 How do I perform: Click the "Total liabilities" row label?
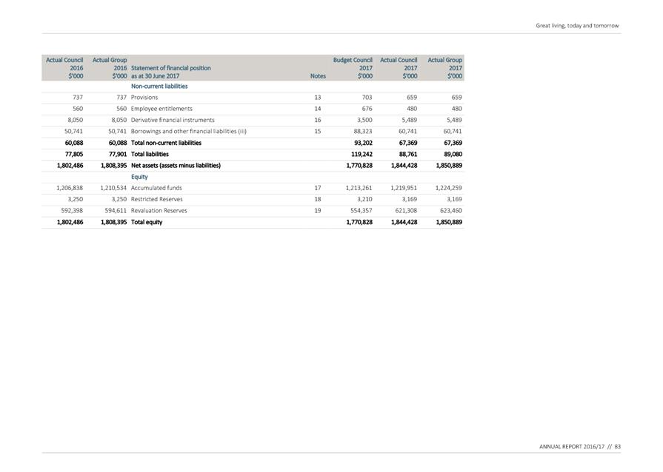coord(150,155)
